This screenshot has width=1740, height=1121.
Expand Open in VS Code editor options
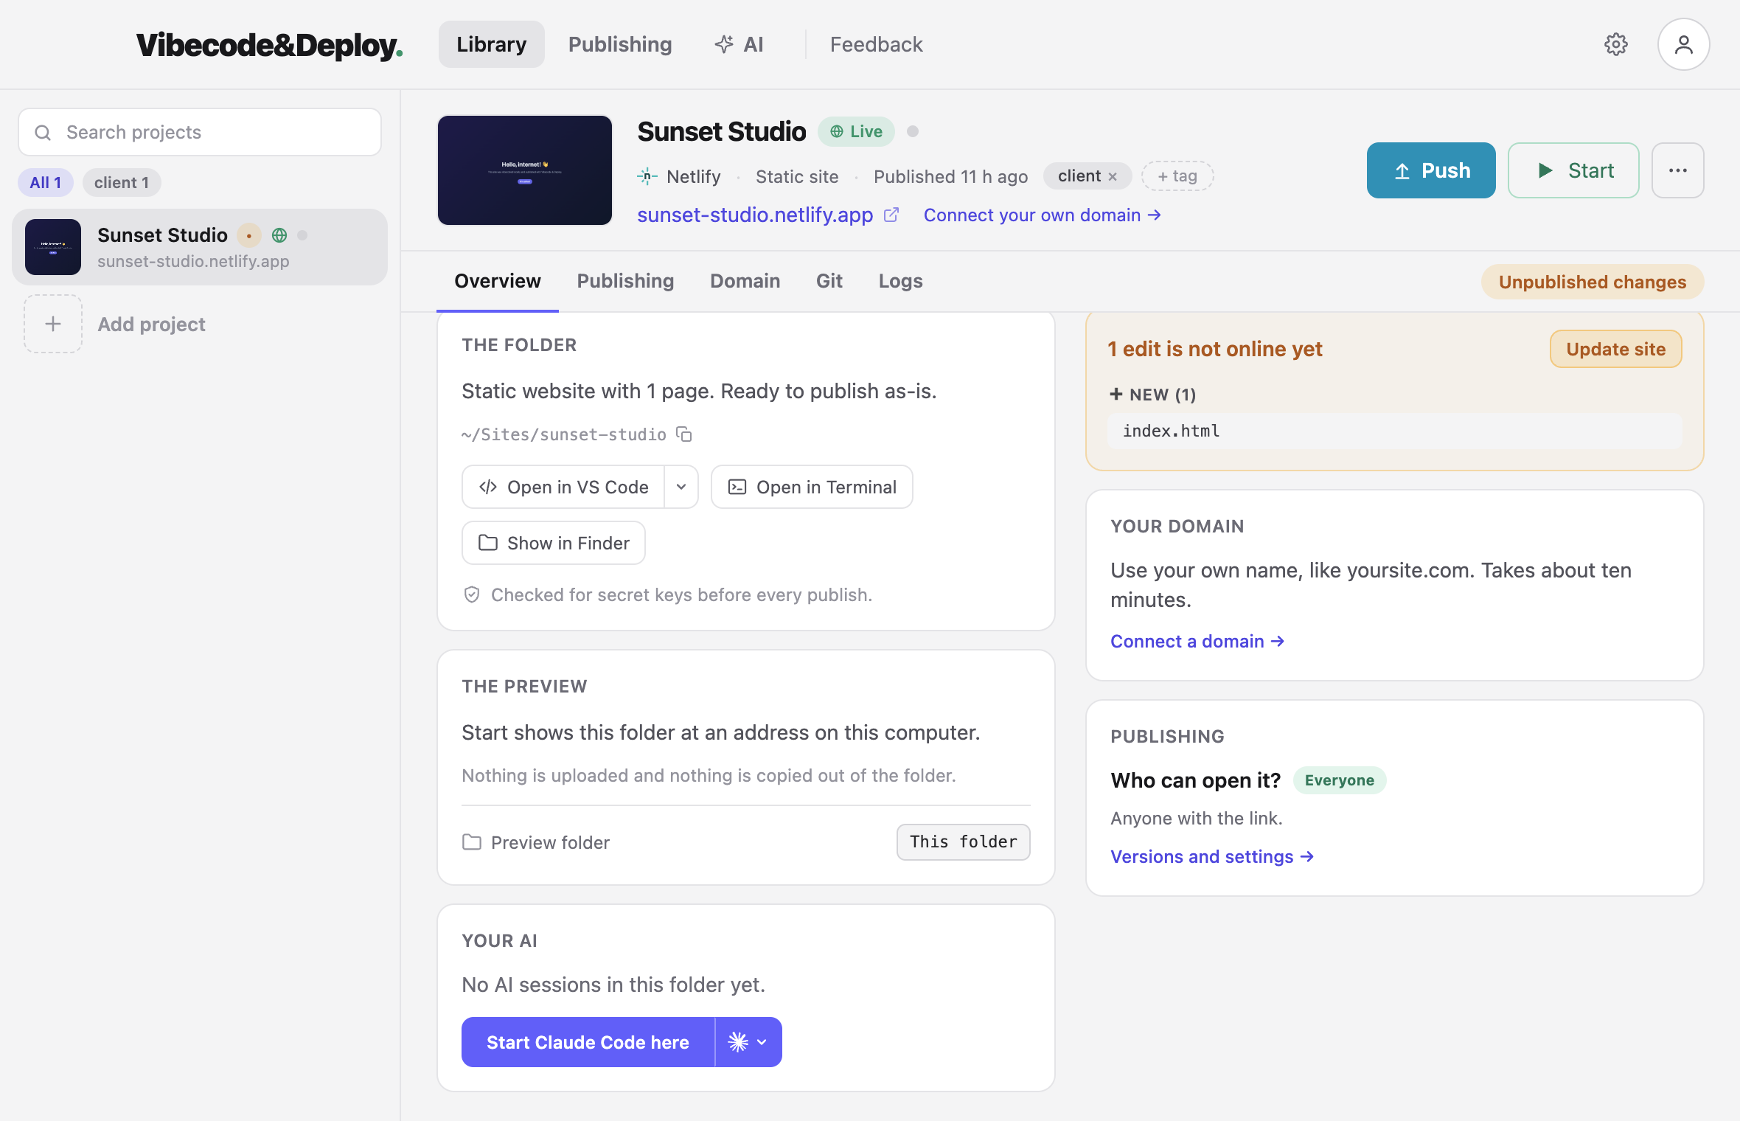click(681, 487)
